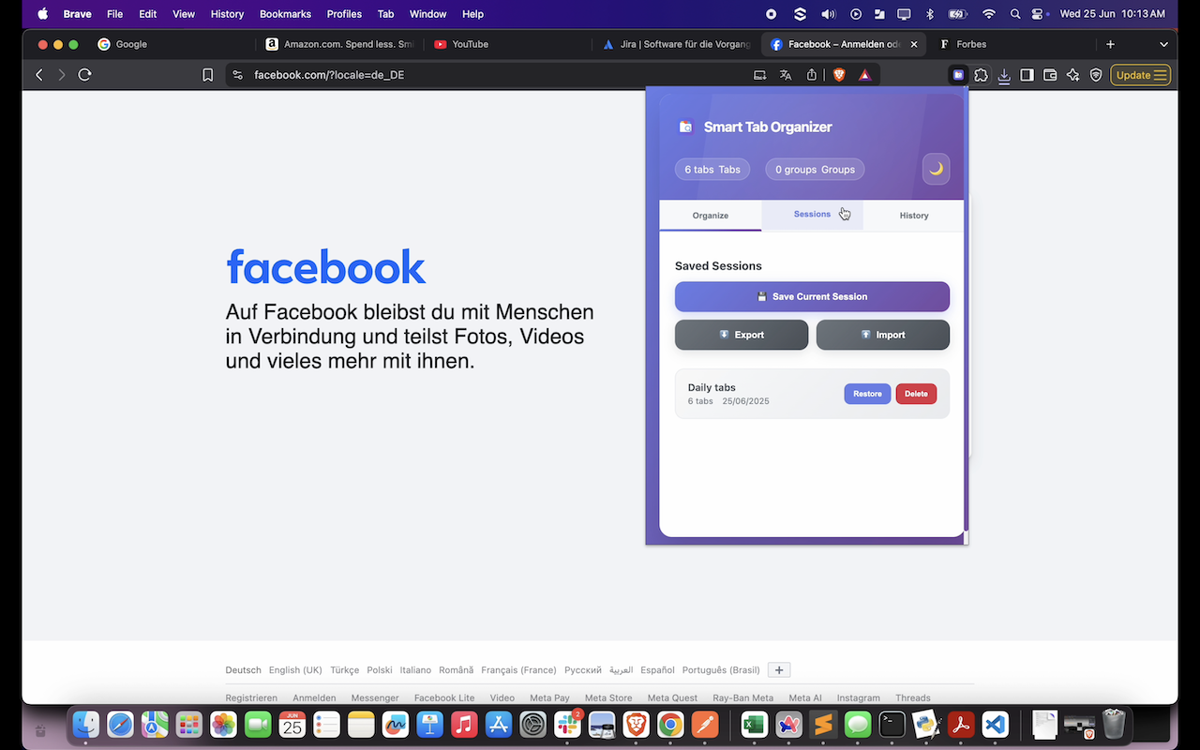
Task: Open the History tab in Smart Tab Organizer
Action: tap(914, 216)
